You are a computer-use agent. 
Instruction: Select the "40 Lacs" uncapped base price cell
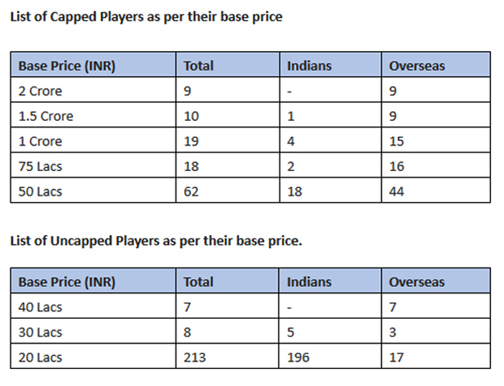[x=40, y=307]
